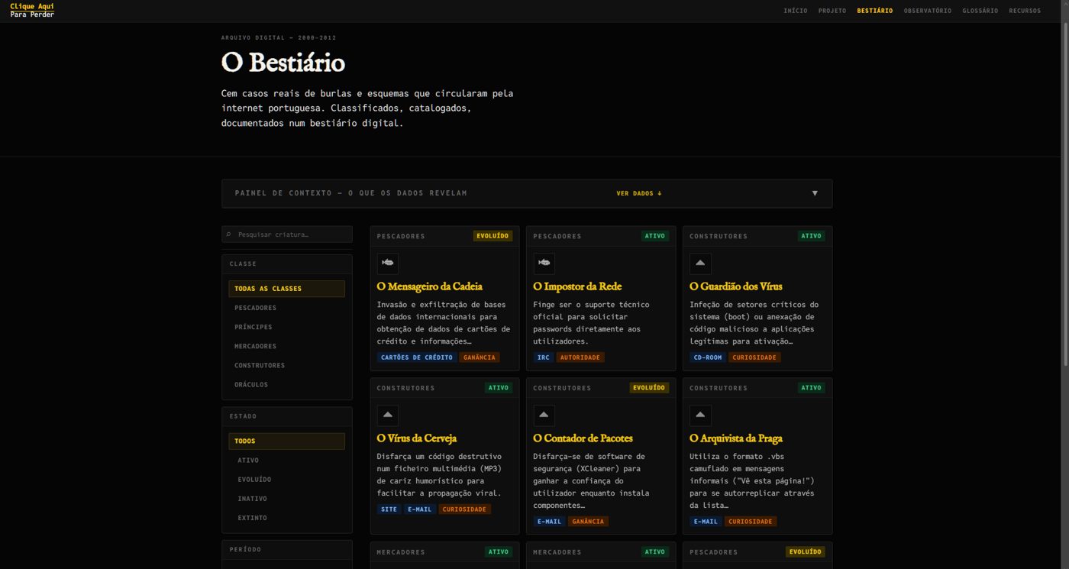Open the O Vírus da Cerveja title
Viewport: 1069px width, 569px height.
[417, 438]
